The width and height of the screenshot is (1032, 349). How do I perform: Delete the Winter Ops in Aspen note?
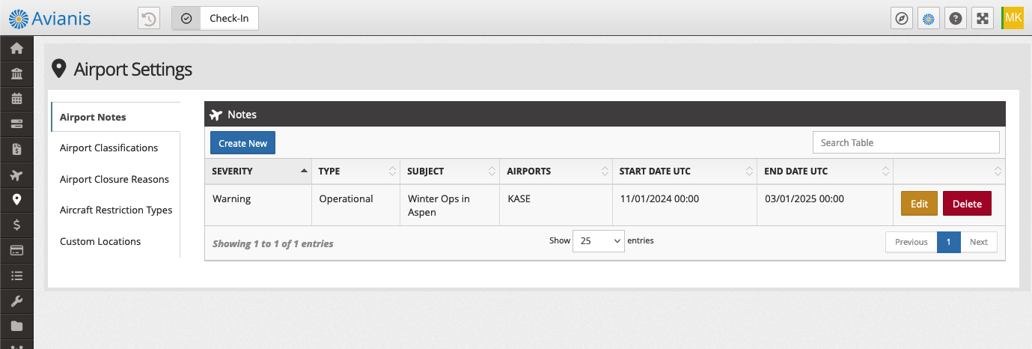pos(967,204)
